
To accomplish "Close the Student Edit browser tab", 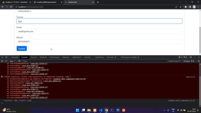I will [x=93, y=2].
